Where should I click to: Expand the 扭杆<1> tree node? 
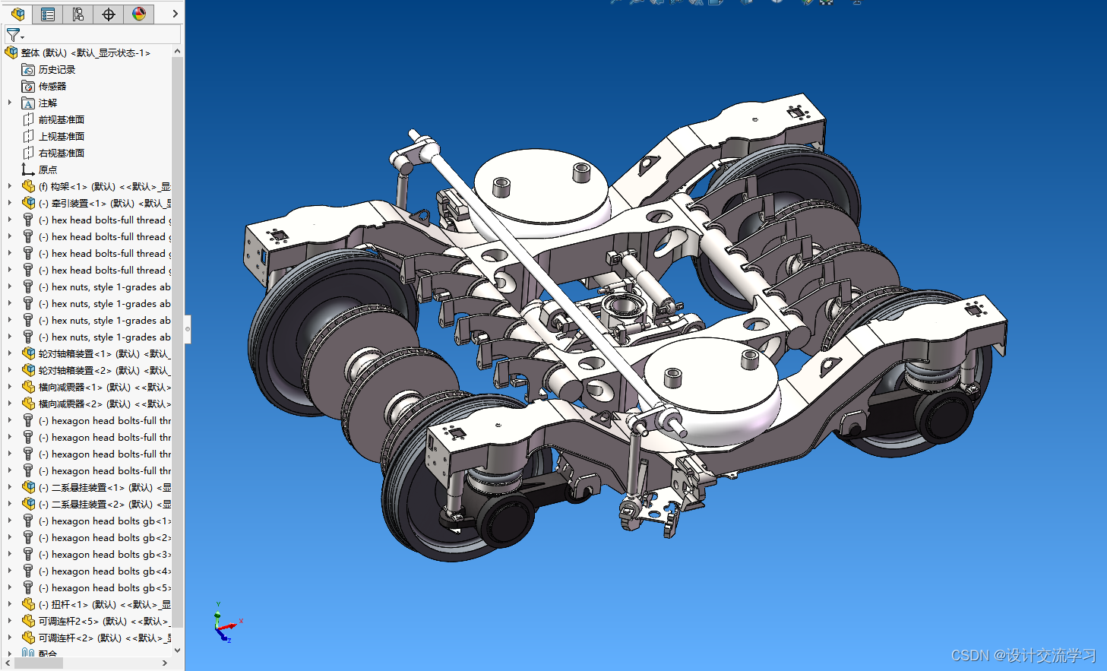[x=10, y=604]
